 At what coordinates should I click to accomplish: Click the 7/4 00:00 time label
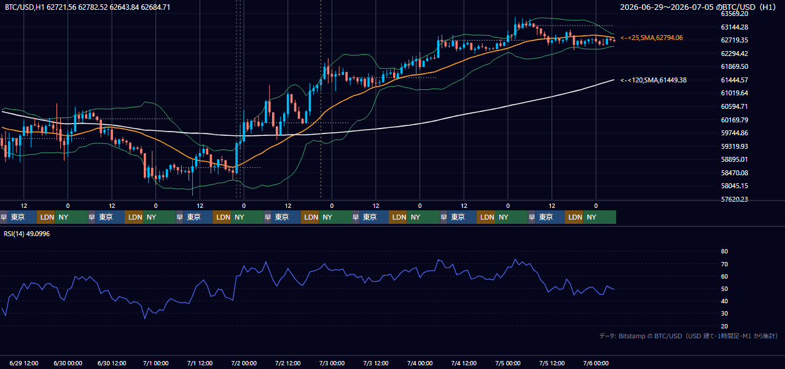tap(420, 363)
